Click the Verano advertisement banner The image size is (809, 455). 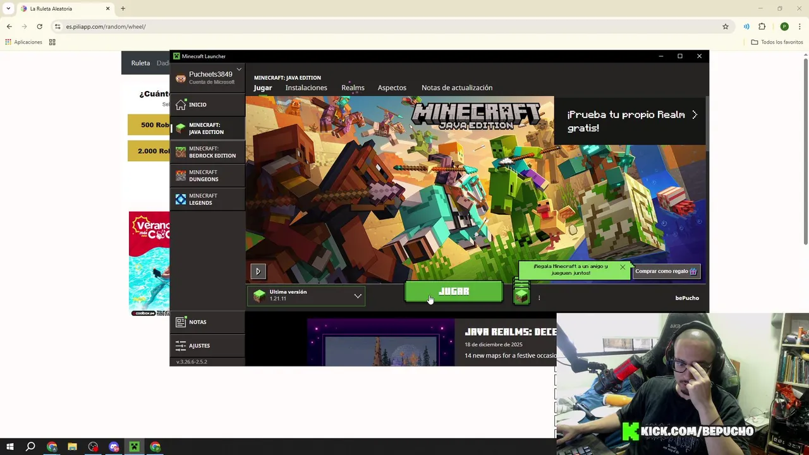click(x=149, y=264)
